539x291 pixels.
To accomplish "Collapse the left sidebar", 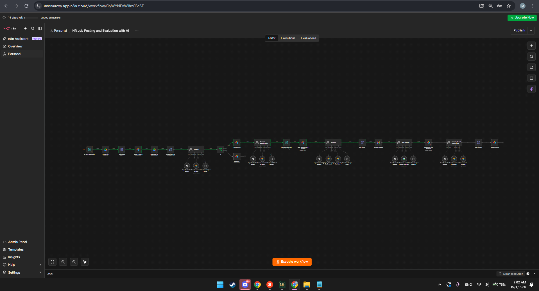I will (x=40, y=28).
